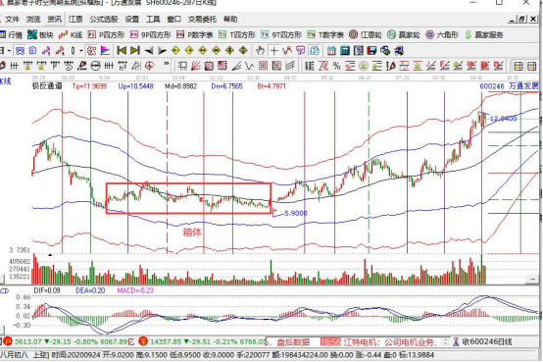Expand dropdown arrow next to the 0 icon
The width and height of the screenshot is (543, 362).
(81, 51)
